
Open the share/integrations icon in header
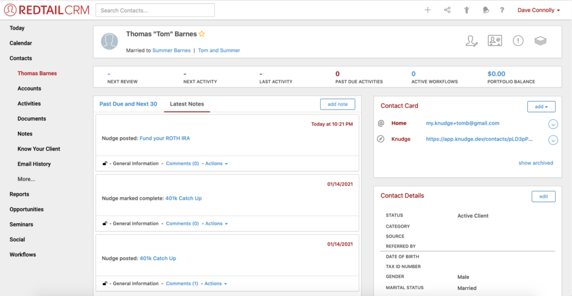point(447,10)
